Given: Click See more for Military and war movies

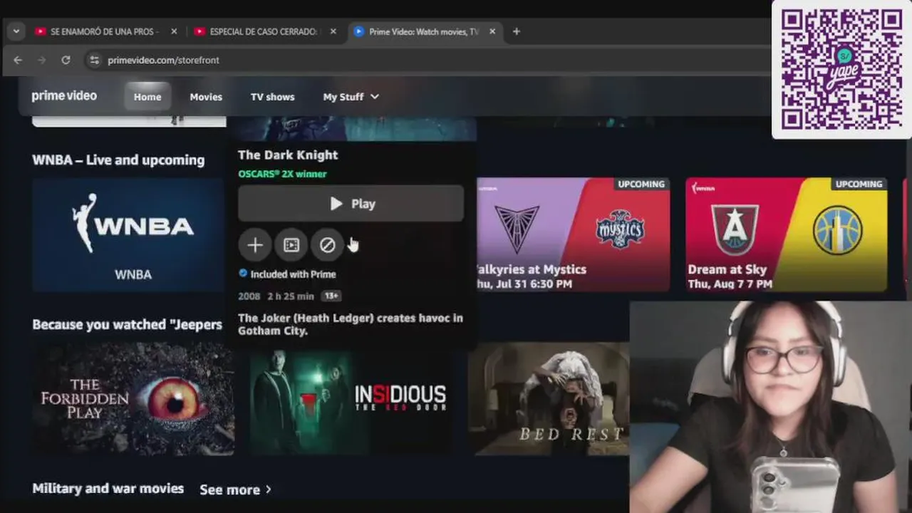Looking at the screenshot, I should tap(235, 489).
